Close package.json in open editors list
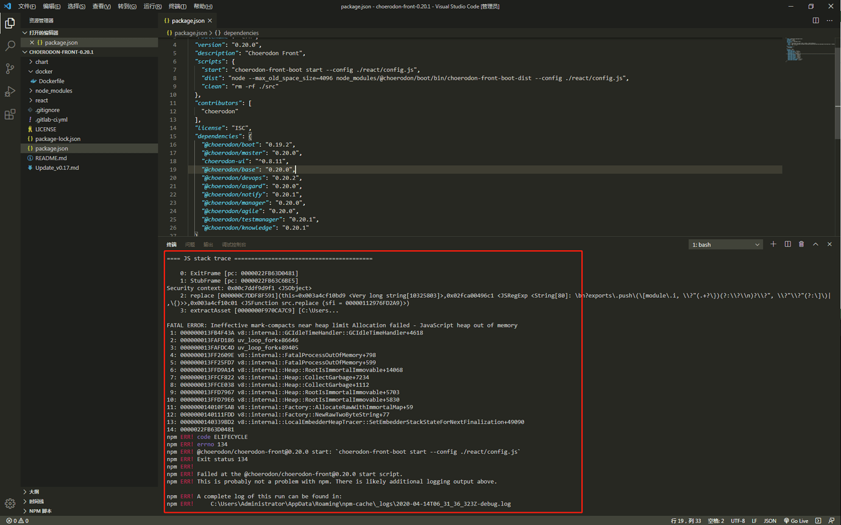 click(x=32, y=43)
